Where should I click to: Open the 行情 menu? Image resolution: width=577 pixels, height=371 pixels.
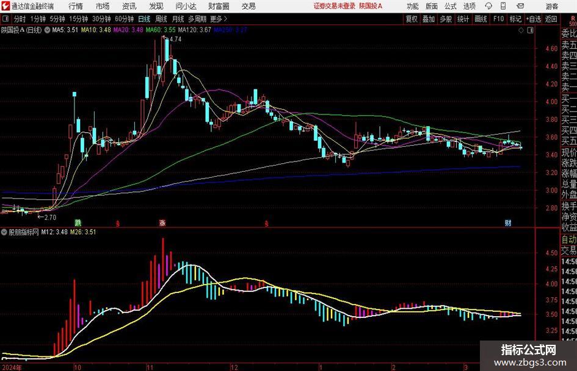pyautogui.click(x=76, y=6)
